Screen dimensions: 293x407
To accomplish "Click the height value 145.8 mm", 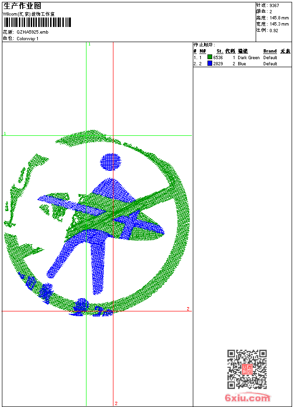I will click(279, 18).
